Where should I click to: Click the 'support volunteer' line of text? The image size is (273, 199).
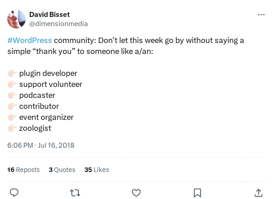[51, 85]
